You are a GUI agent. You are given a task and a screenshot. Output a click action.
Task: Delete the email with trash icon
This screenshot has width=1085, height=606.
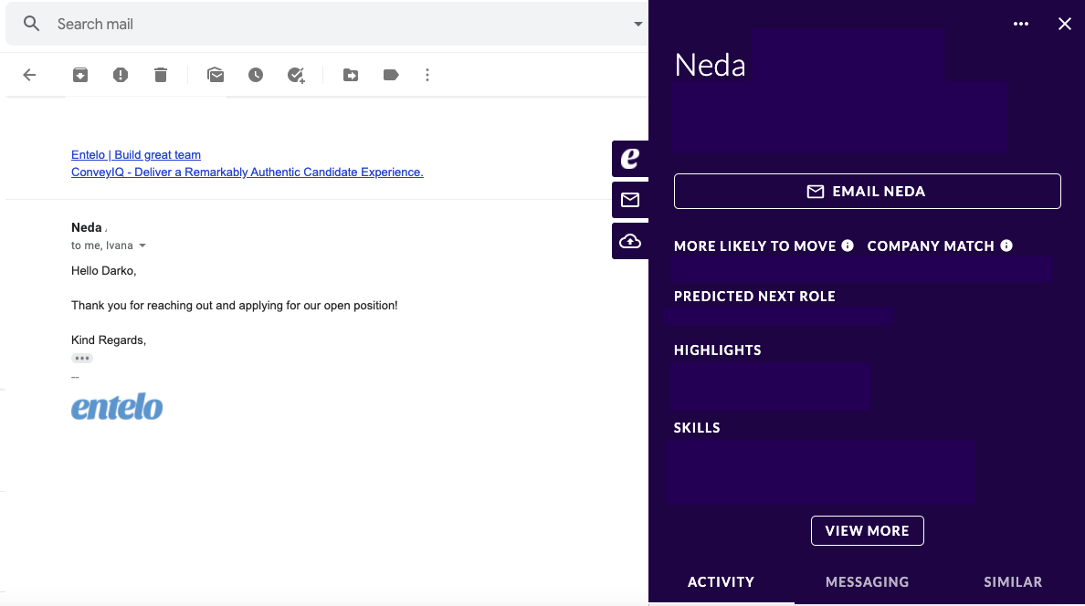[161, 75]
